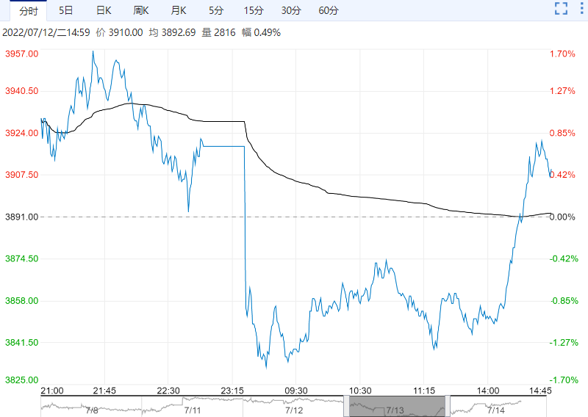The width and height of the screenshot is (588, 417).
Task: Click the 3841.50 price axis label
Action: pos(22,342)
